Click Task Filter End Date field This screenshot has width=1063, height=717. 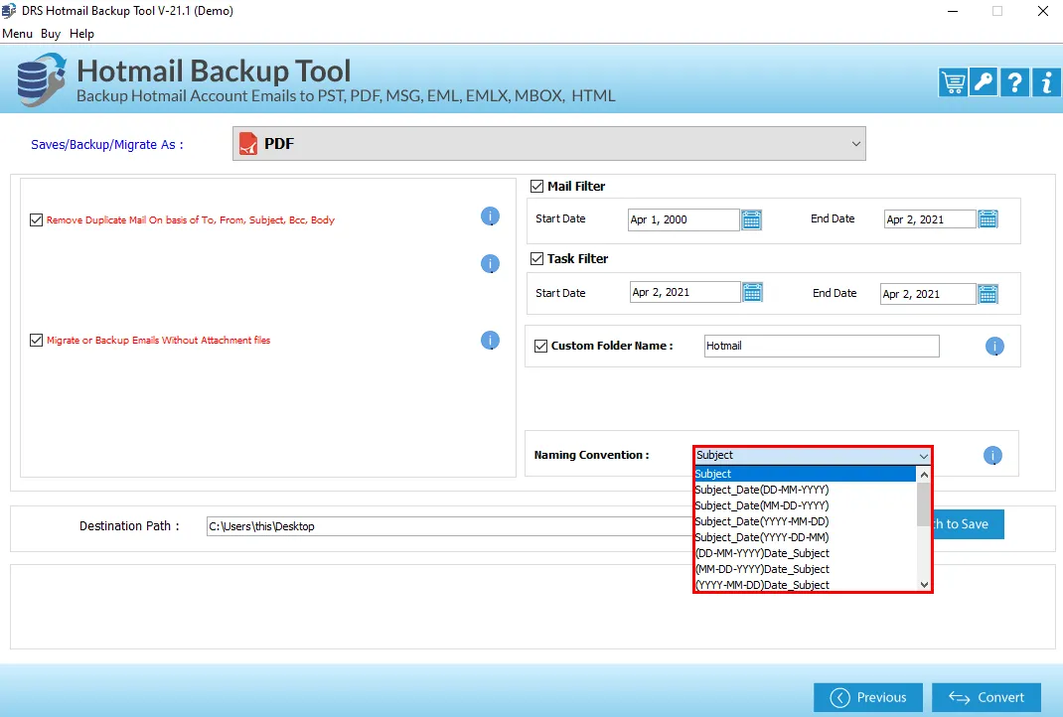[928, 293]
